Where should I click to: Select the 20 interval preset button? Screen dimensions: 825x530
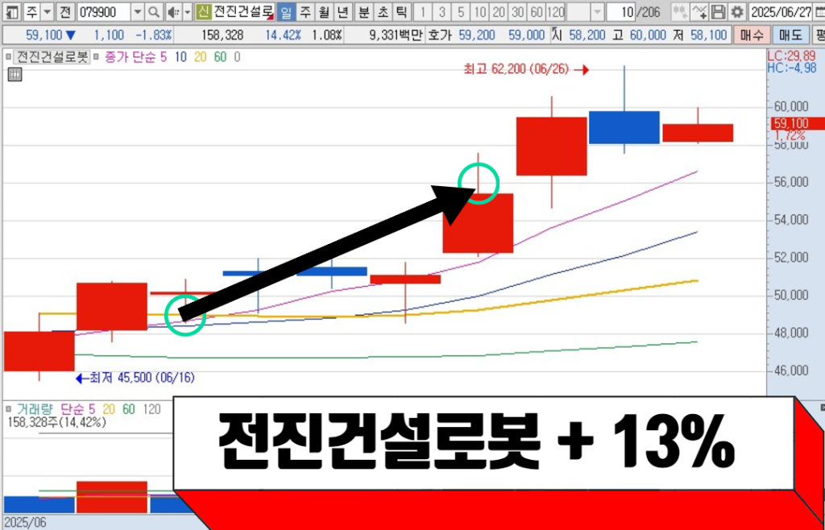tap(499, 11)
